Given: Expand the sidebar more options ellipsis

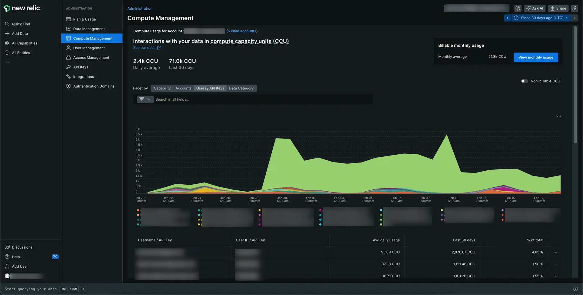Looking at the screenshot, I should point(7,62).
